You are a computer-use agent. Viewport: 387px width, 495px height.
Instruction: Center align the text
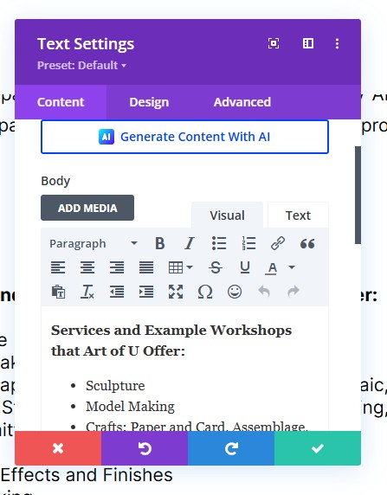87,267
